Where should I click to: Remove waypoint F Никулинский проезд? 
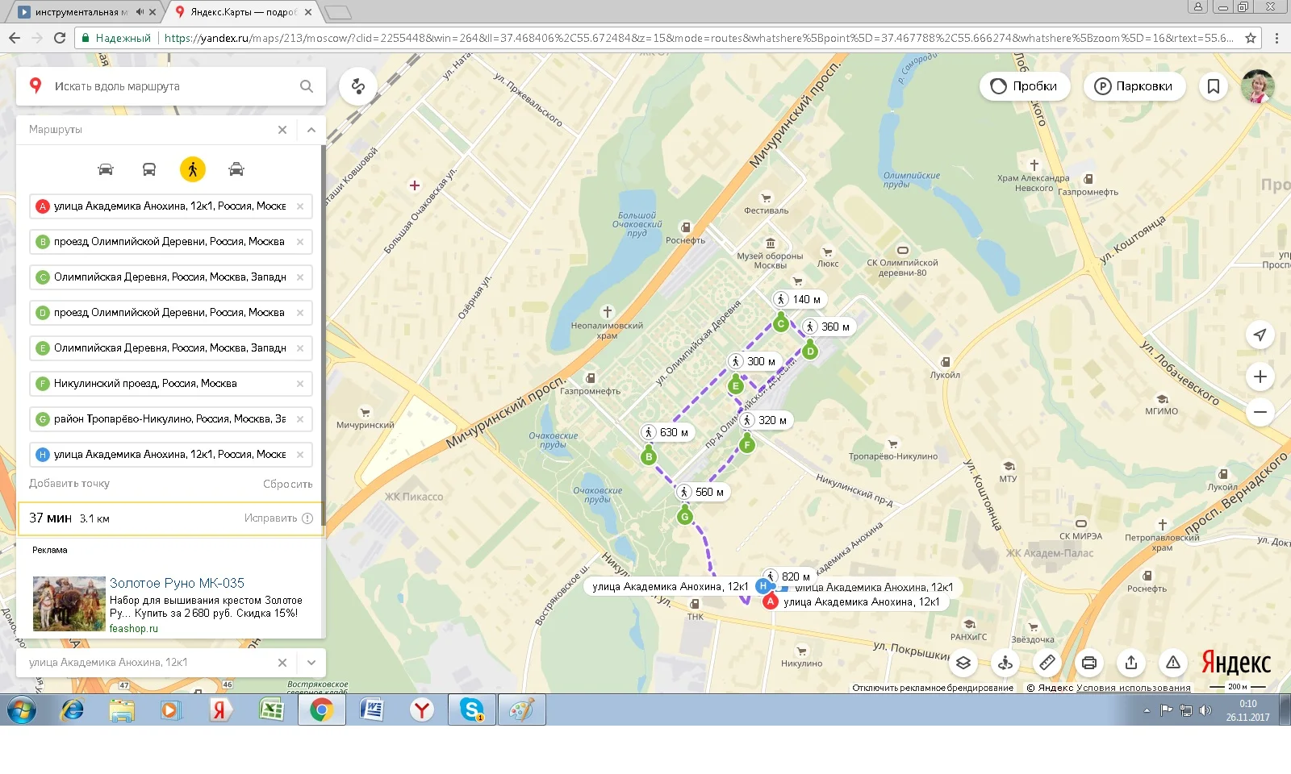coord(300,384)
